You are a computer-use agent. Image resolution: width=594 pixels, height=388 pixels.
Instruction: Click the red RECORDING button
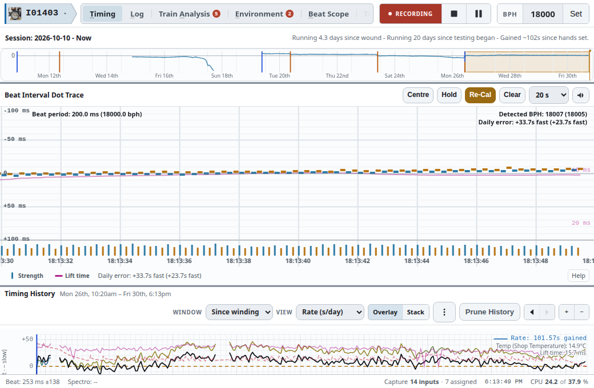[410, 14]
